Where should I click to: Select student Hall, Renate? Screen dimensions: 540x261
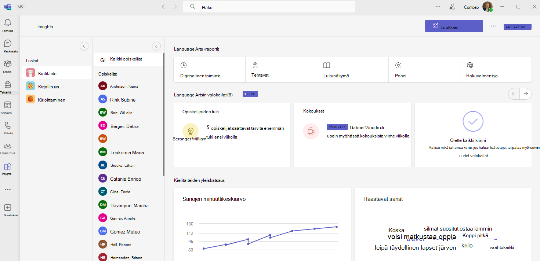tap(128, 245)
